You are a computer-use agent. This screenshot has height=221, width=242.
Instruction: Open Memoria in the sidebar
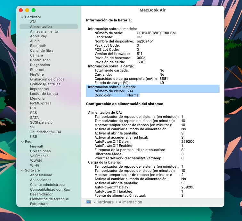pos(37,98)
